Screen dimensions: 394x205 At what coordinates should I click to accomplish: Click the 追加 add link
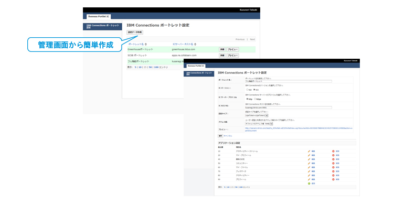pyautogui.click(x=313, y=184)
